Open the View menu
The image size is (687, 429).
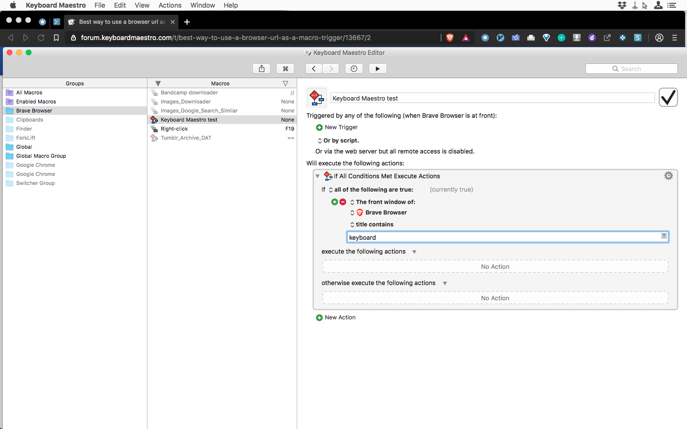click(142, 5)
